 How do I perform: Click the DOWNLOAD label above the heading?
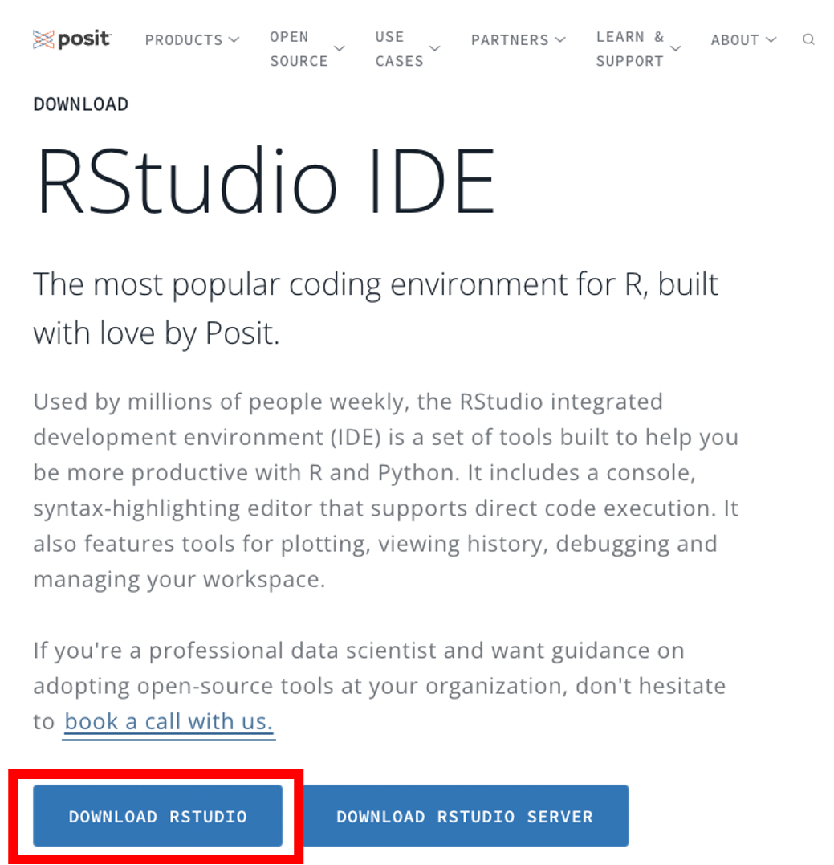81,104
